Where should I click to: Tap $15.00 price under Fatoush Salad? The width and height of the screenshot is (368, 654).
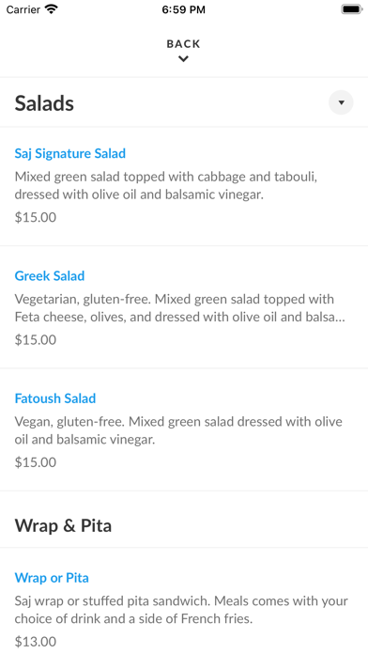36,462
